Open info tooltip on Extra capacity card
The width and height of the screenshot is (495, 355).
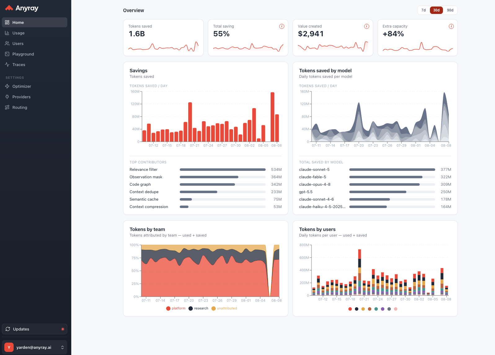(x=451, y=26)
